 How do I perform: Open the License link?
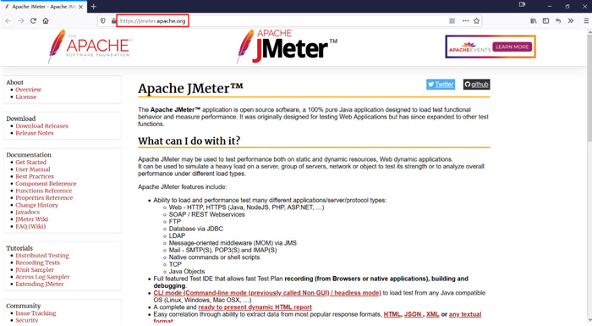tap(26, 97)
